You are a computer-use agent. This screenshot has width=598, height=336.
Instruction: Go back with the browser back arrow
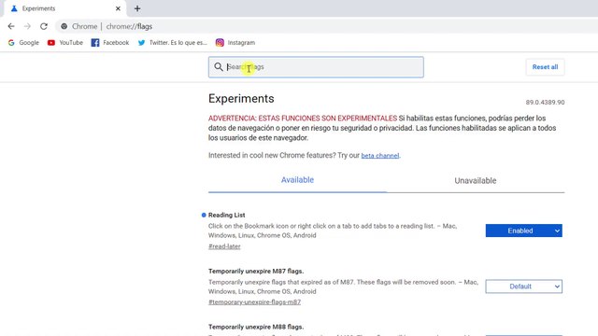pyautogui.click(x=11, y=26)
